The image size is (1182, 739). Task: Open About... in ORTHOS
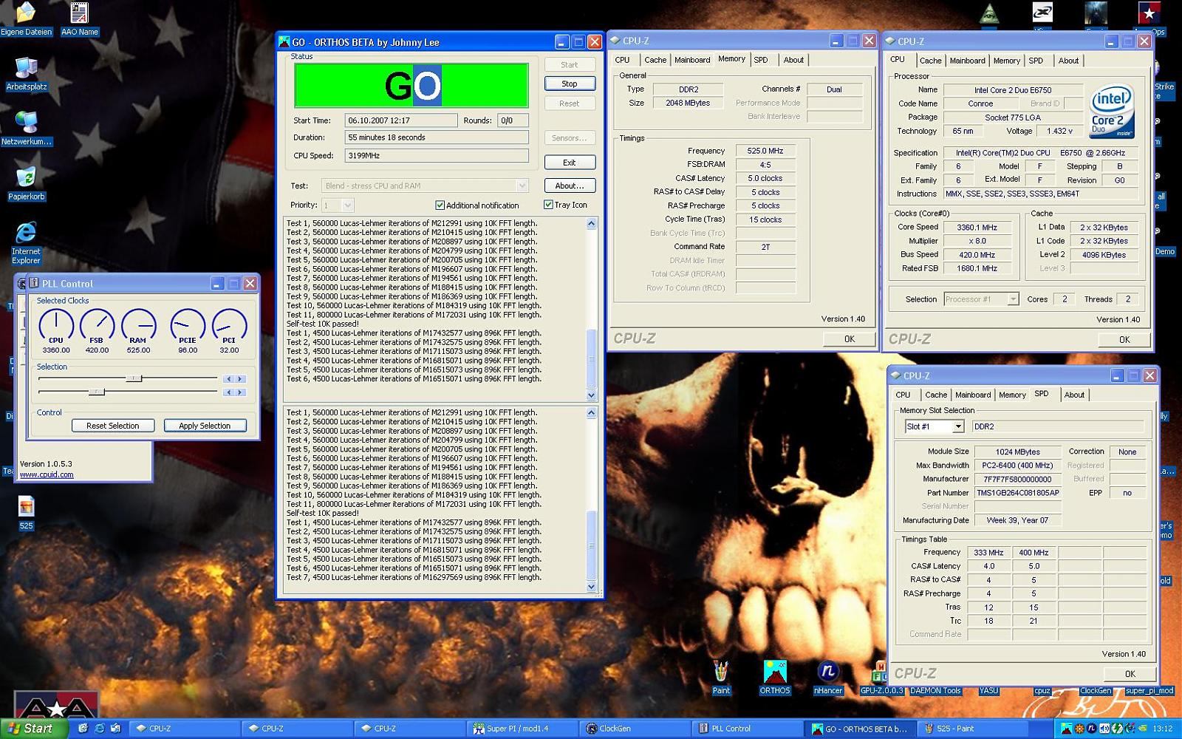[570, 185]
